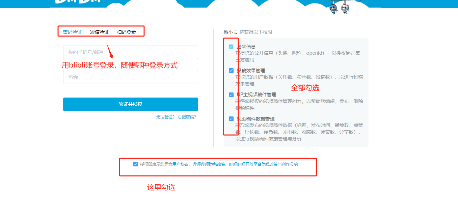Image resolution: width=458 pixels, height=214 pixels.
Task: Switch to the 短信验证 tab
Action: pos(100,32)
